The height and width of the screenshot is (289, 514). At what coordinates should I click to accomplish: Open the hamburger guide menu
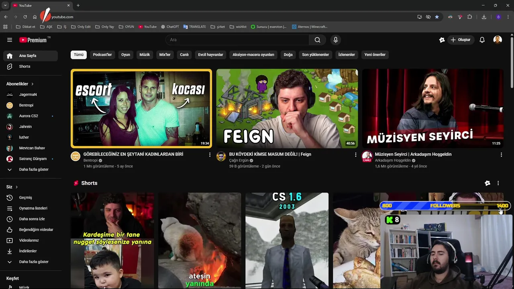[x=10, y=40]
